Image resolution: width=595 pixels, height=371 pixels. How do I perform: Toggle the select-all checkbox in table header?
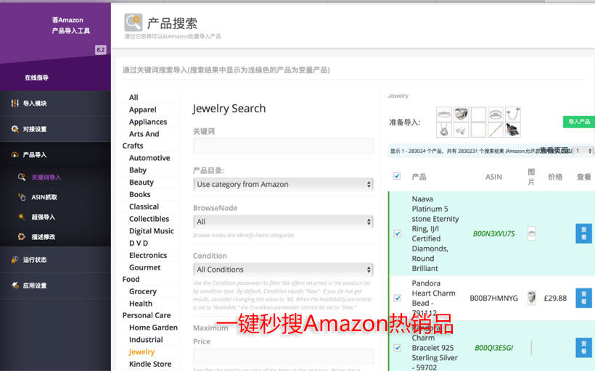pos(397,176)
